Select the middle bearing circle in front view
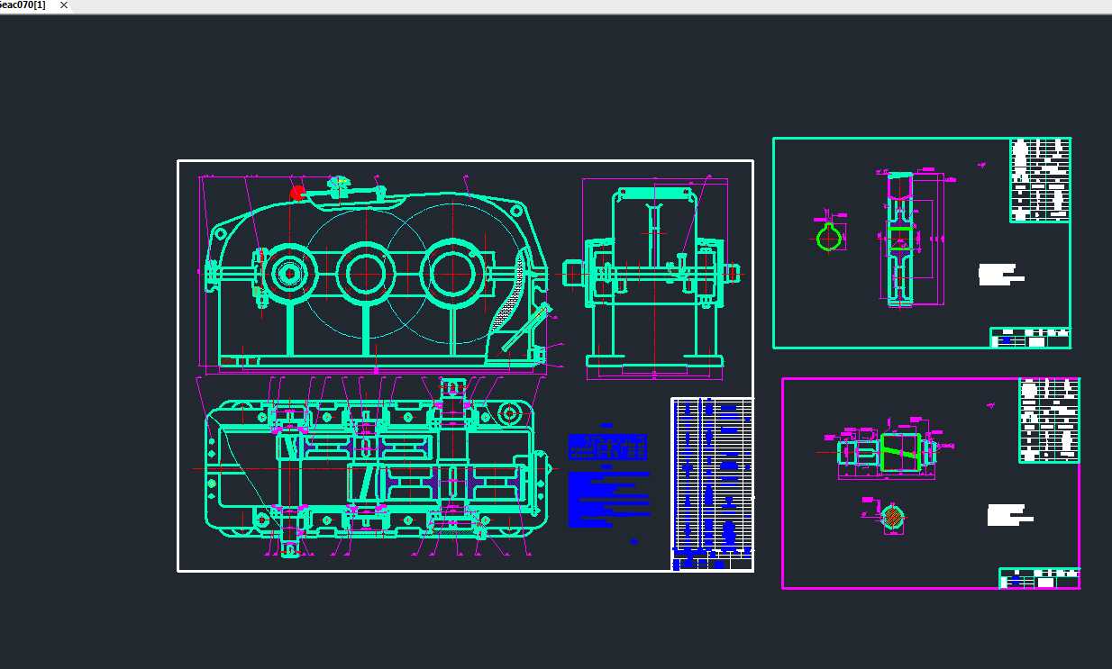The image size is (1112, 669). (x=367, y=272)
